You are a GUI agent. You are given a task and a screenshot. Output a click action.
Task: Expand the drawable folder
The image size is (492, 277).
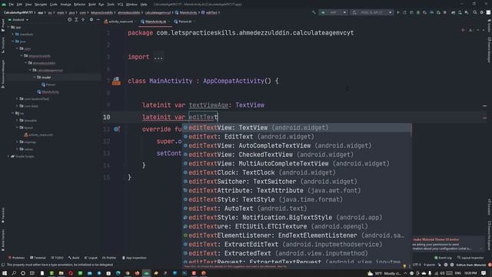pyautogui.click(x=17, y=120)
